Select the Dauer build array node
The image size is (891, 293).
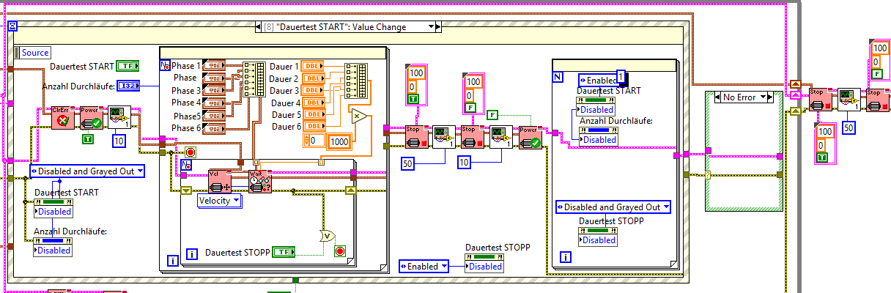tap(355, 79)
